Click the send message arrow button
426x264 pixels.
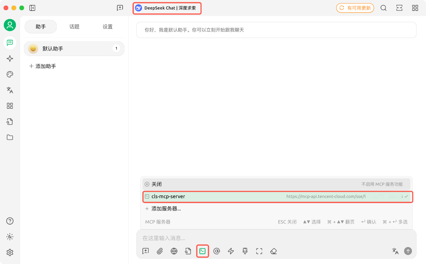[408, 251]
